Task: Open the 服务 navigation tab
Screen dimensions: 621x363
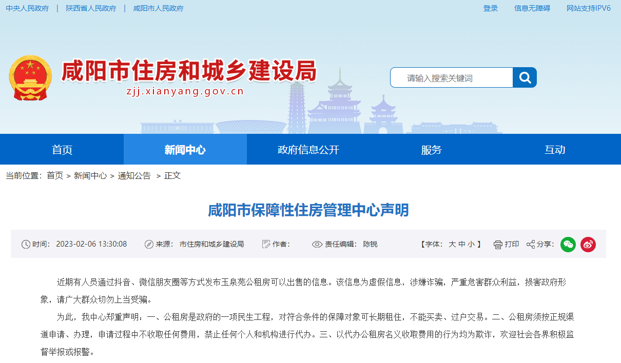Action: click(432, 149)
